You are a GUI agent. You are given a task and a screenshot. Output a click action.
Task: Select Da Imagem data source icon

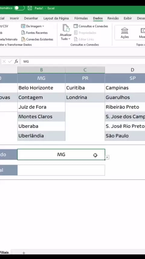tap(23, 26)
